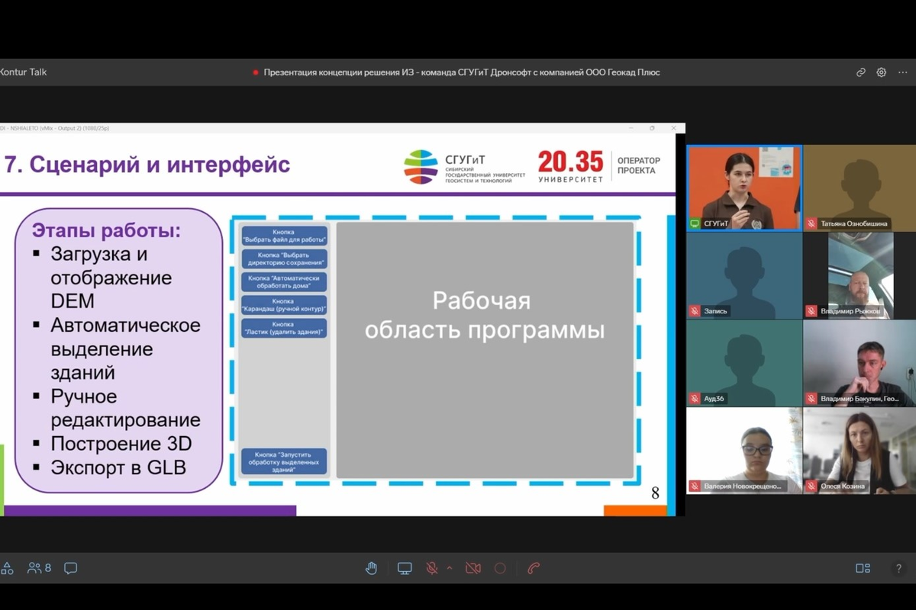Screen dimensions: 916x610
Task: Leave the call with red phone icon
Action: pyautogui.click(x=534, y=568)
